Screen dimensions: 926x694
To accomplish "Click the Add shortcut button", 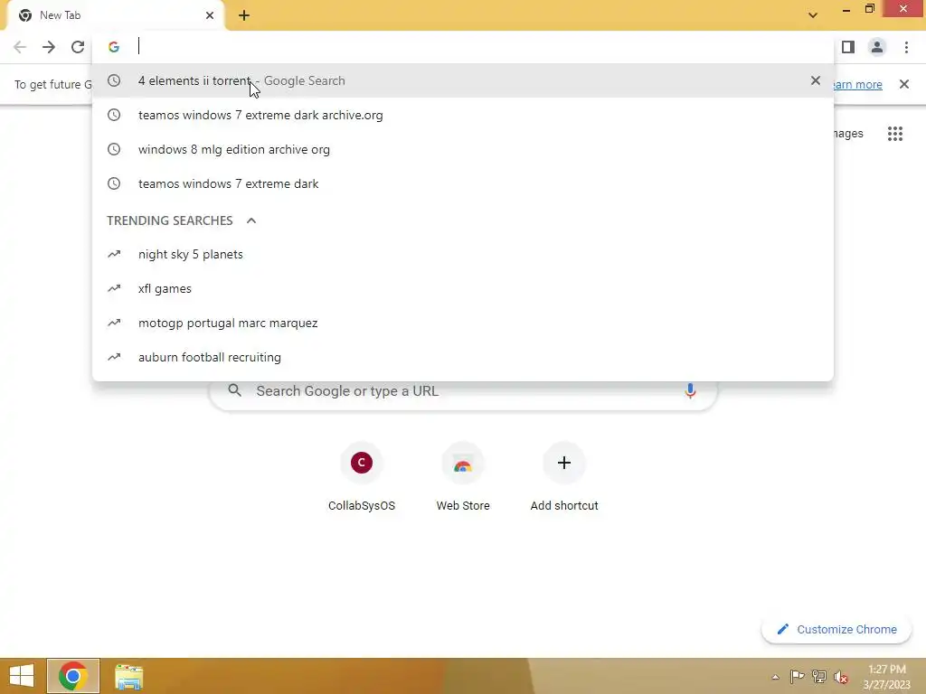I will click(x=564, y=477).
